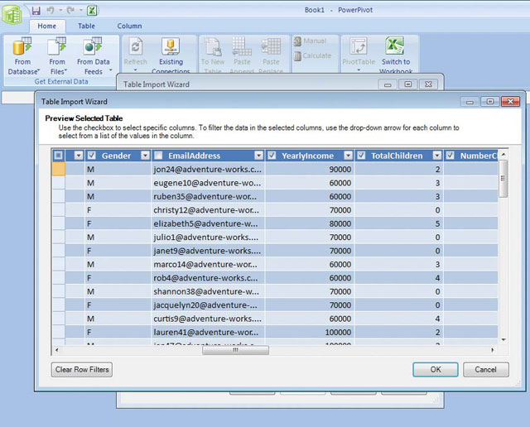Click the horizontal scrollbar left arrow

pos(56,350)
